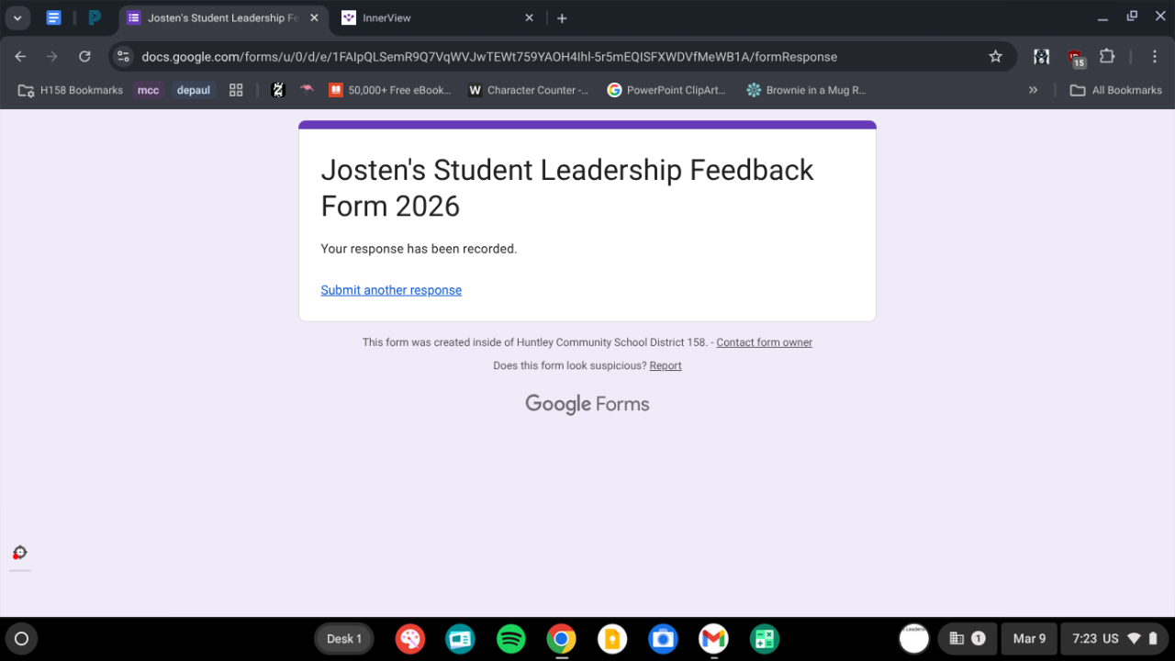Open the red extension with badge 15
The width and height of the screenshot is (1175, 661).
pyautogui.click(x=1075, y=58)
